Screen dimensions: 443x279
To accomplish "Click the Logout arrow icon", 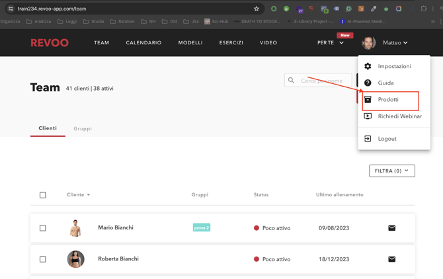I will point(368,139).
